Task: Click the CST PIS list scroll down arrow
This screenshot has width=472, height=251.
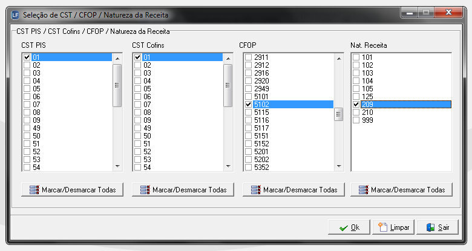Action: [117, 166]
